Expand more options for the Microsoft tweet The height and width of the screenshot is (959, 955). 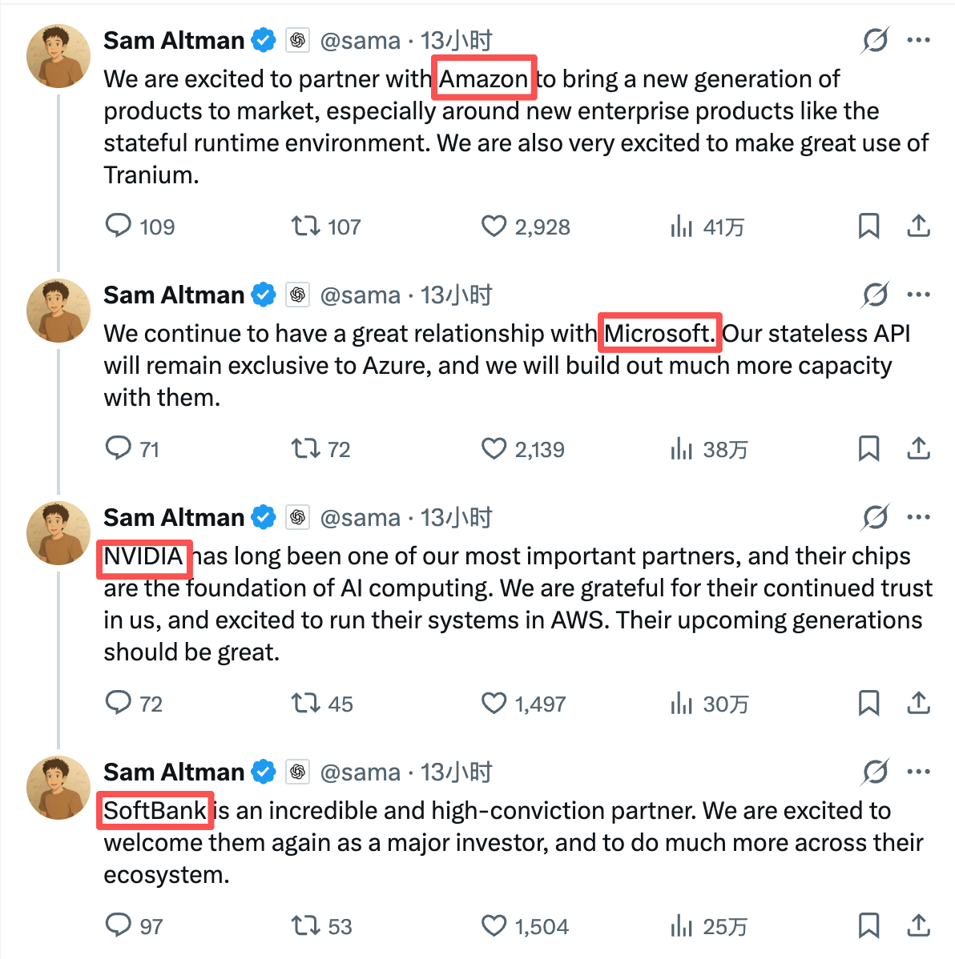pos(918,295)
